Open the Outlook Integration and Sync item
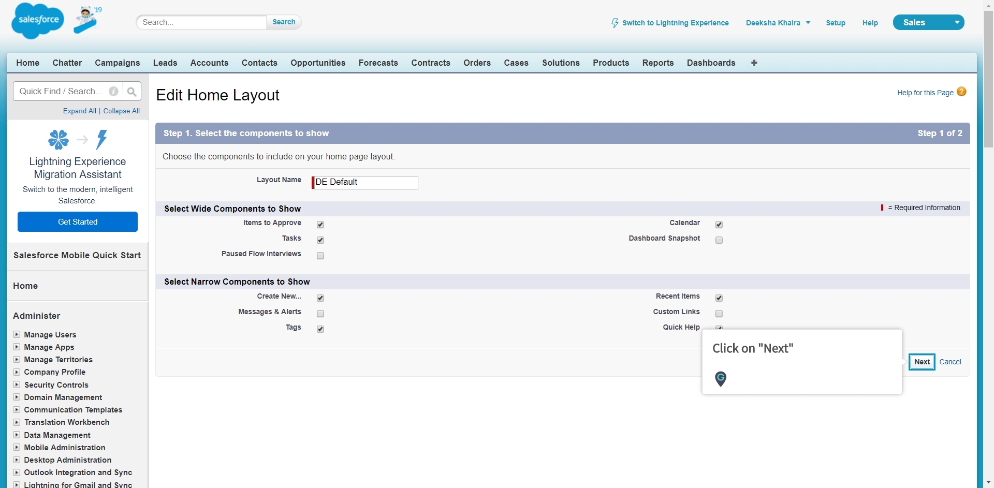994x488 pixels. 78,472
